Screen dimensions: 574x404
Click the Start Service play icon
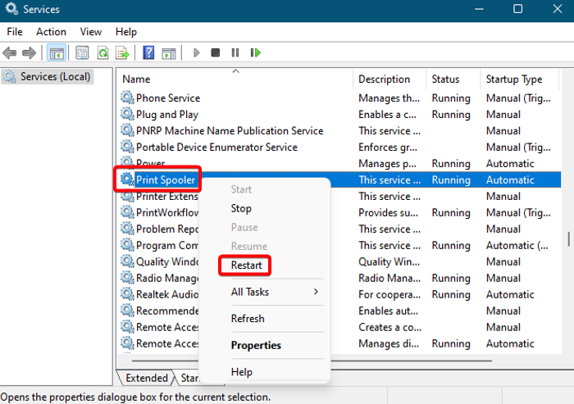196,53
